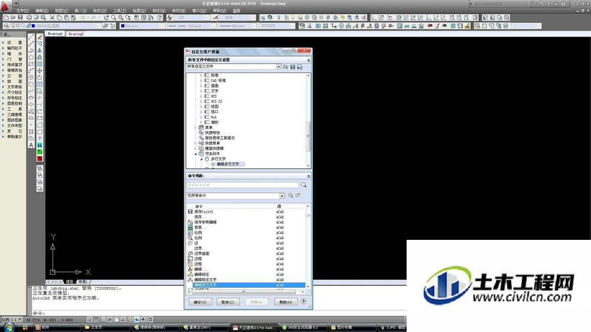Switch to the Drawing1 tab

(55, 34)
